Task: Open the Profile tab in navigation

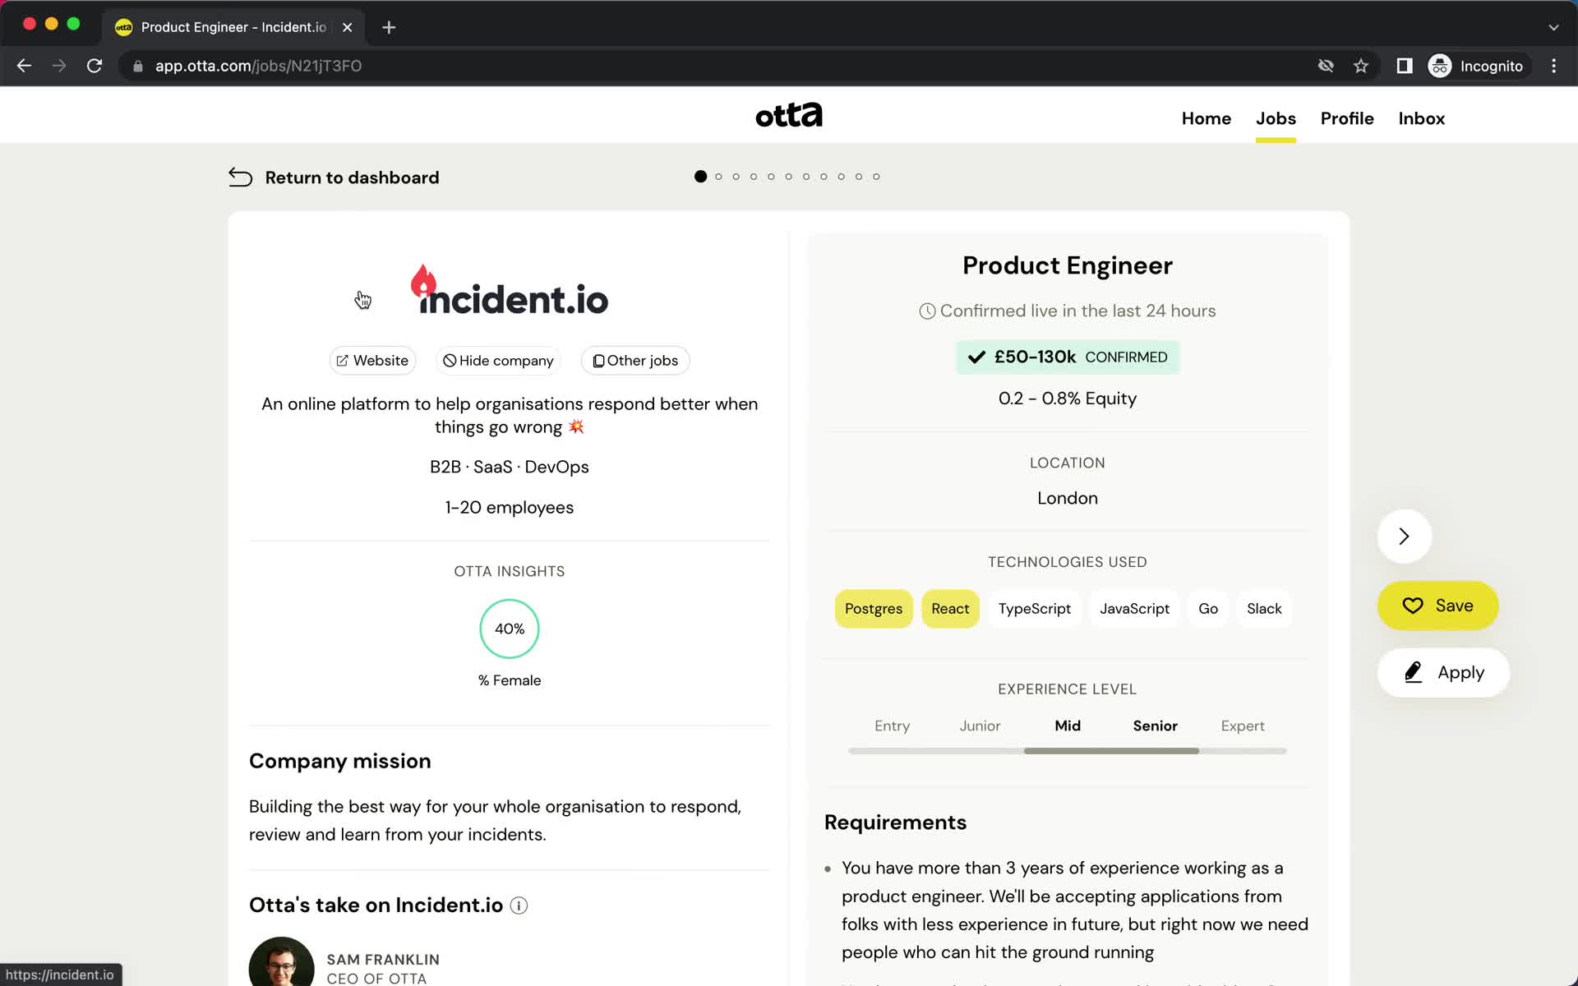Action: pyautogui.click(x=1346, y=118)
